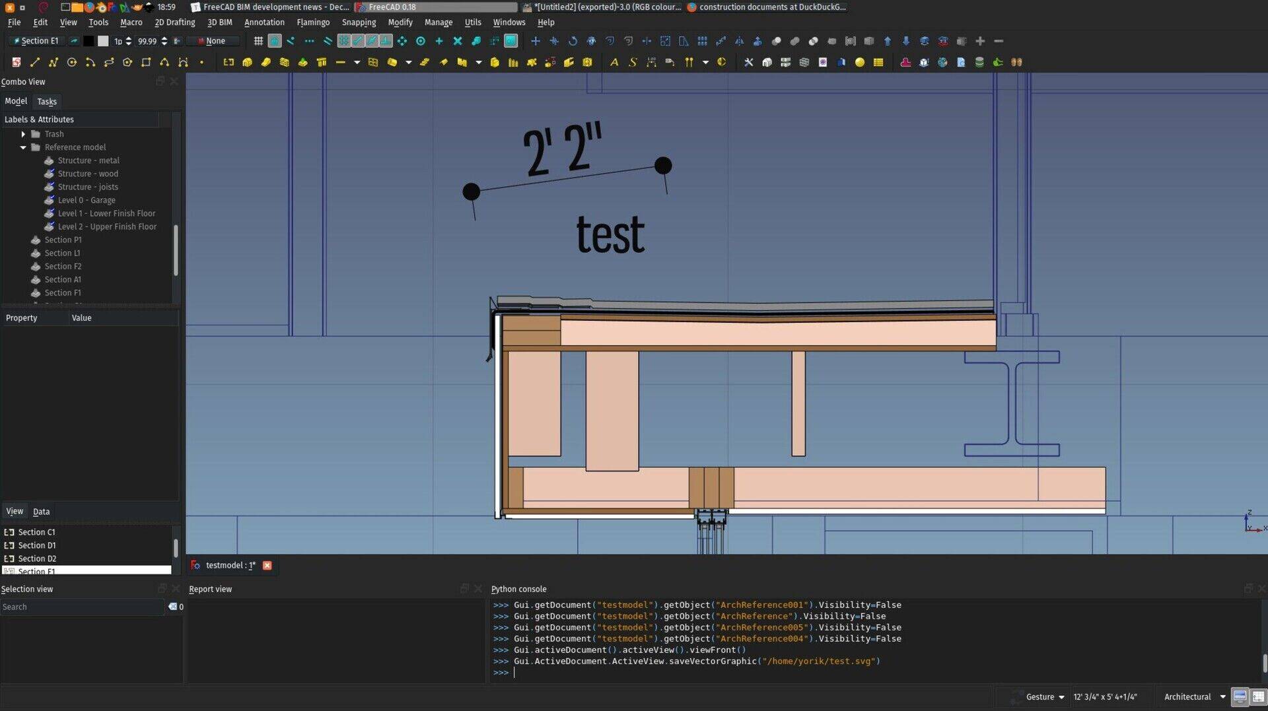This screenshot has width=1268, height=711.
Task: Toggle Draft snapping on or off
Action: [275, 41]
